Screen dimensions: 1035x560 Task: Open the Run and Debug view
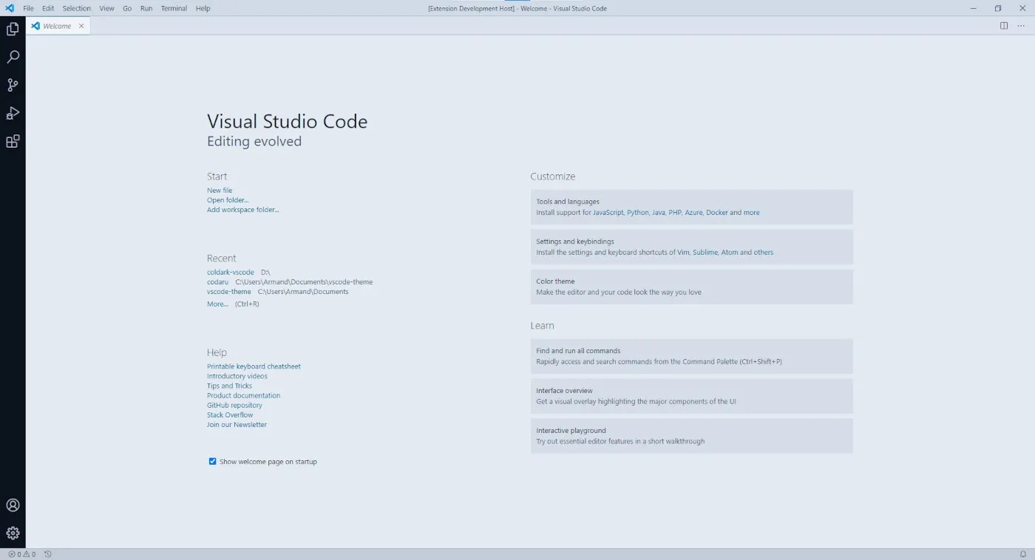click(x=13, y=114)
